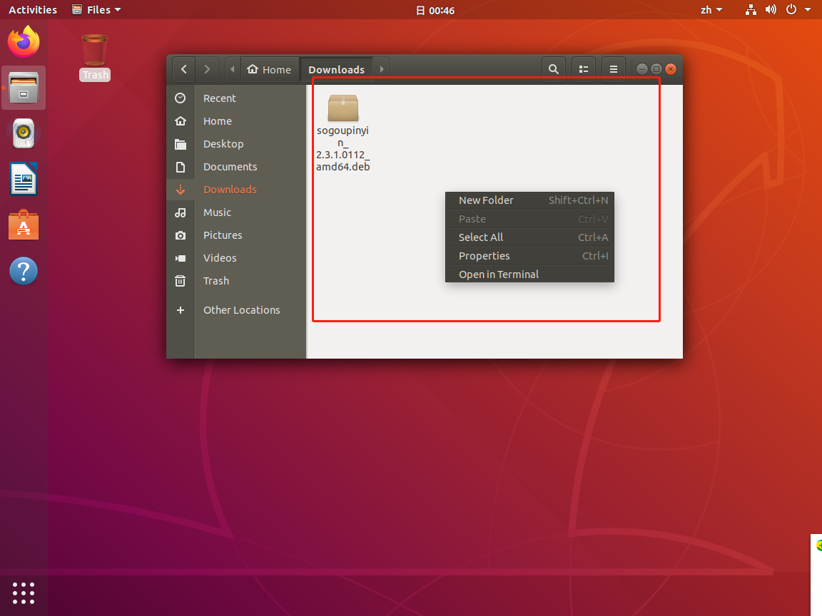The height and width of the screenshot is (616, 822).
Task: Expand the system menu arrow in top bar
Action: click(x=808, y=9)
